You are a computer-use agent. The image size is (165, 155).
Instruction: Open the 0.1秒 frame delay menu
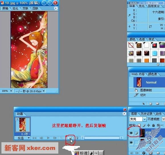click(25, 134)
